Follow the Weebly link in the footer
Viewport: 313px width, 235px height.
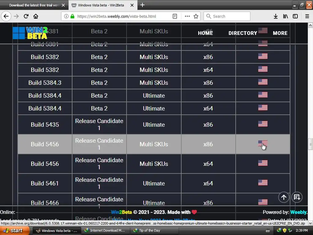(299, 212)
